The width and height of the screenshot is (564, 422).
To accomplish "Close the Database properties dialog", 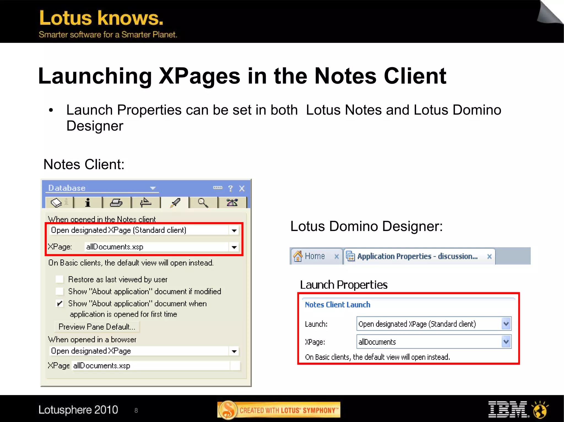I will pyautogui.click(x=242, y=188).
